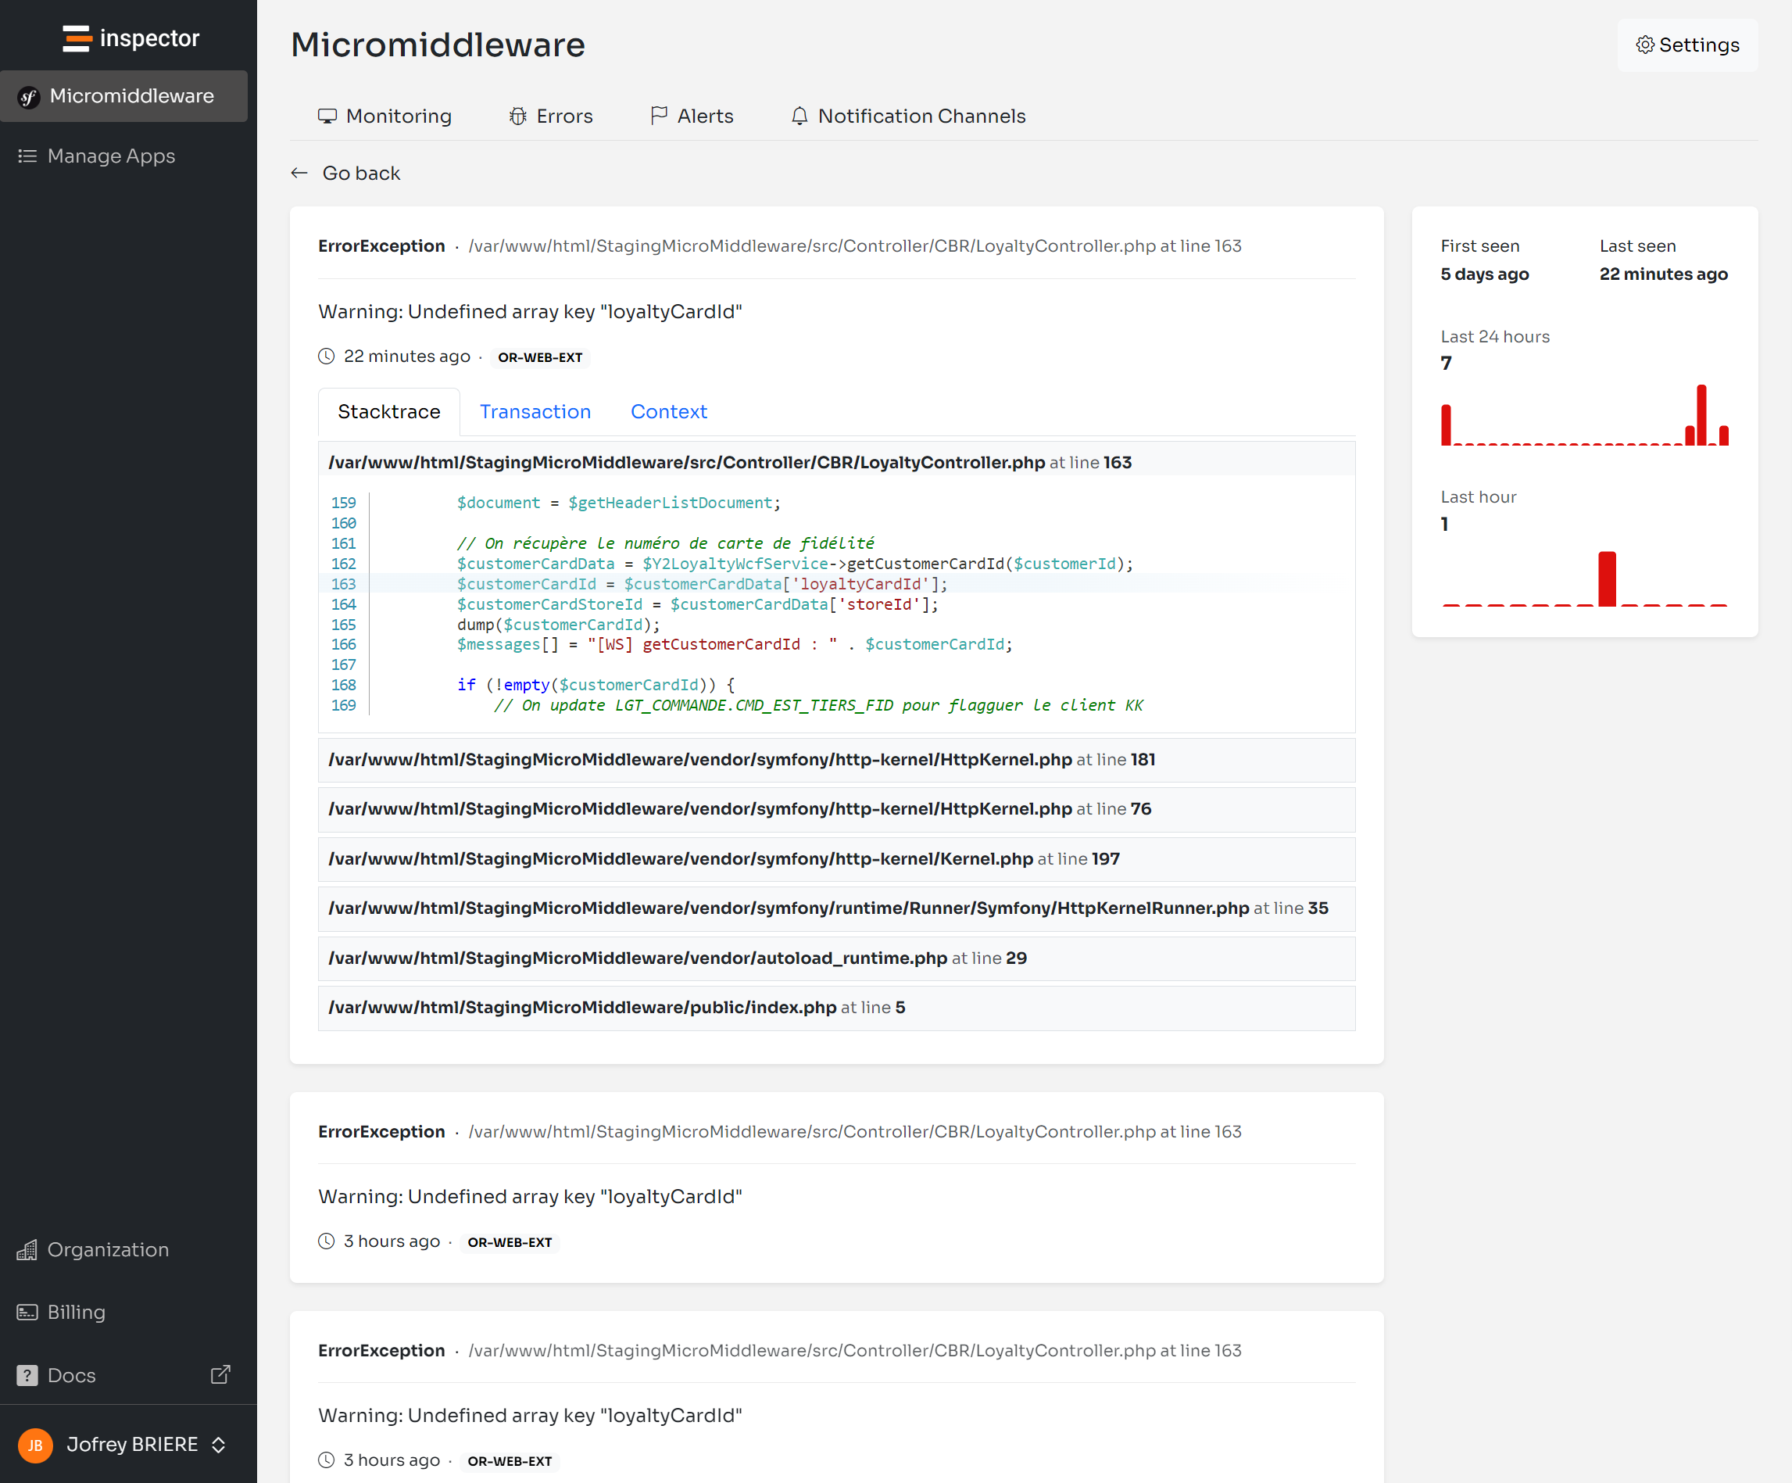Click the tallest bar in Last hour chart
1792x1483 pixels.
(x=1607, y=579)
